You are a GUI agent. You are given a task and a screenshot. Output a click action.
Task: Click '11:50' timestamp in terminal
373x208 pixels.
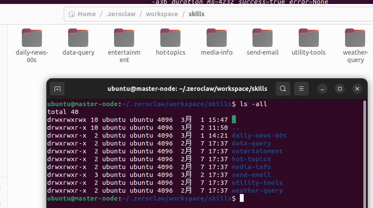pyautogui.click(x=218, y=128)
